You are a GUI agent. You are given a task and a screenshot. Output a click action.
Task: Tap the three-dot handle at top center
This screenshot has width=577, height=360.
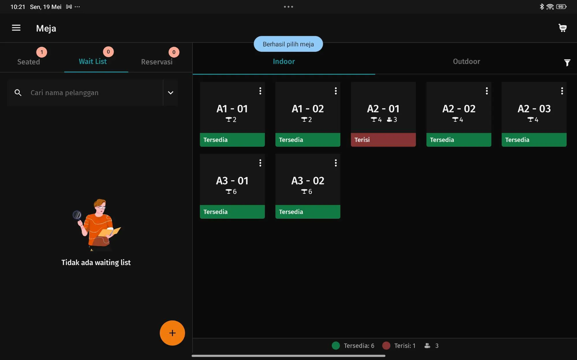[288, 7]
